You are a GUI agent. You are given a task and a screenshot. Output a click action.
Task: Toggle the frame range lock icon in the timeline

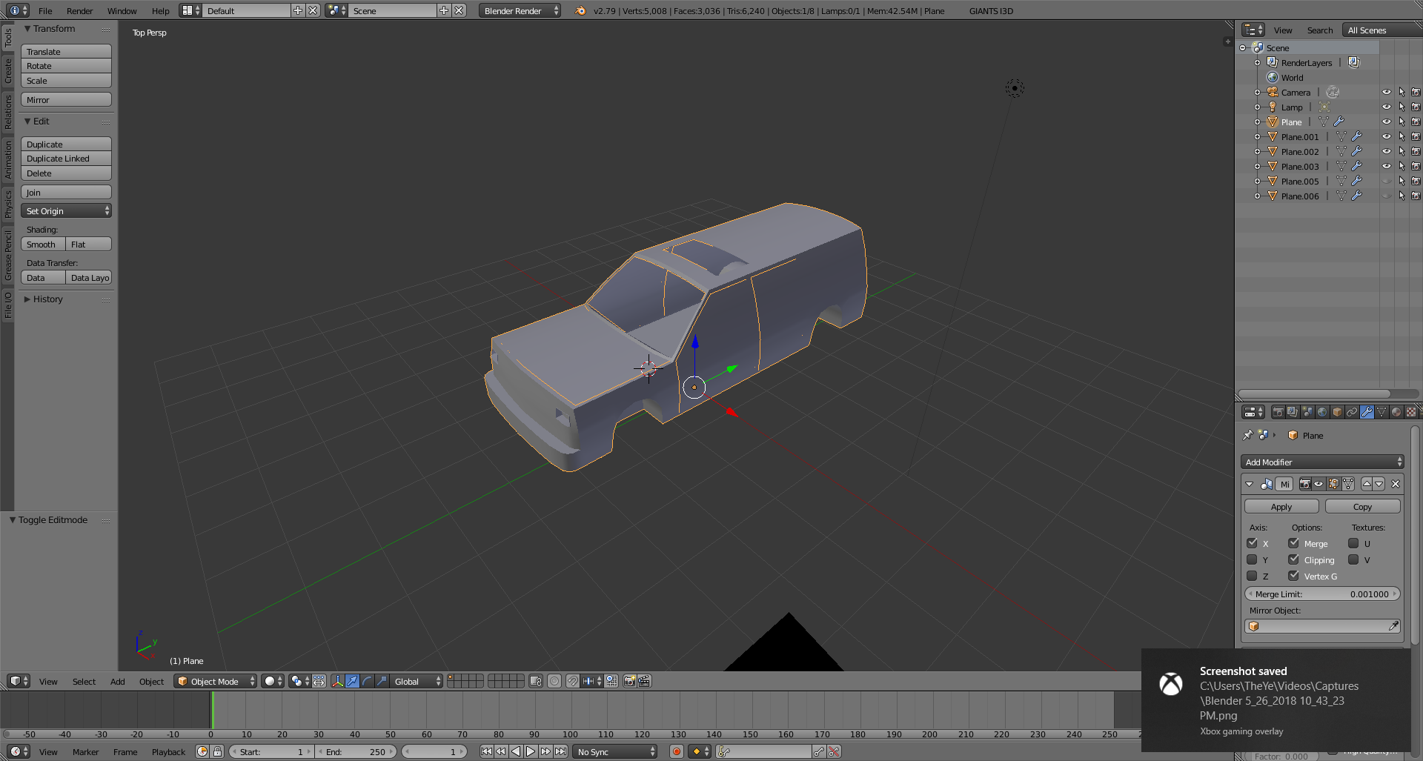pos(217,751)
